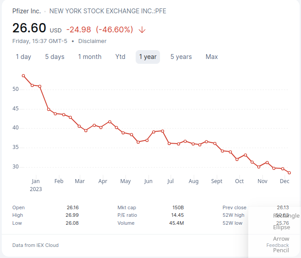Image resolution: width=301 pixels, height=258 pixels.
Task: Click the Oct axis label
Action: (239, 181)
